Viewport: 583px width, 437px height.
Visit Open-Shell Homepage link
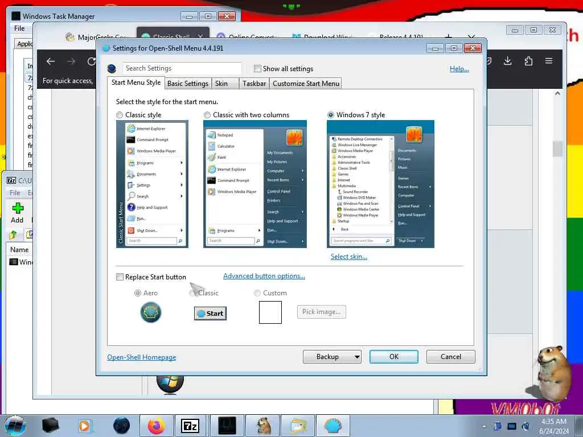point(142,357)
